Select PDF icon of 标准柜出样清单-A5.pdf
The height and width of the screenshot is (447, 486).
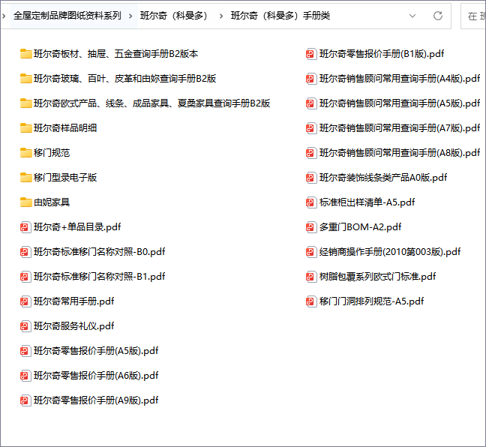[x=311, y=202]
